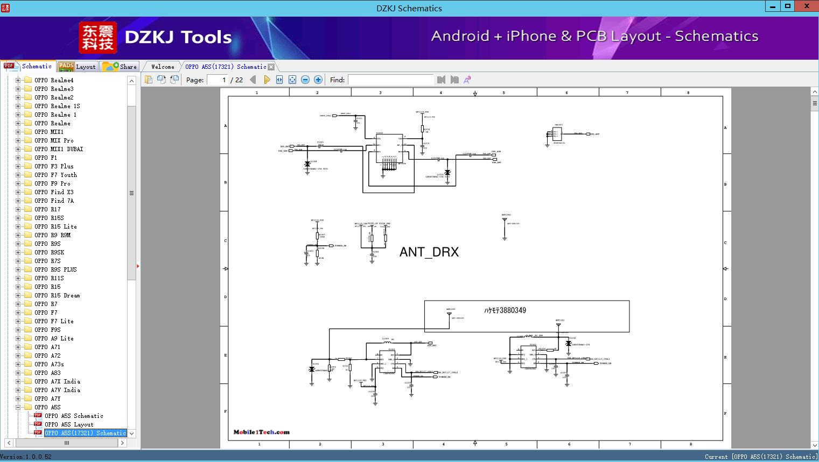819x462 pixels.
Task: Click the find-next arrow on the toolbar
Action: pos(454,79)
